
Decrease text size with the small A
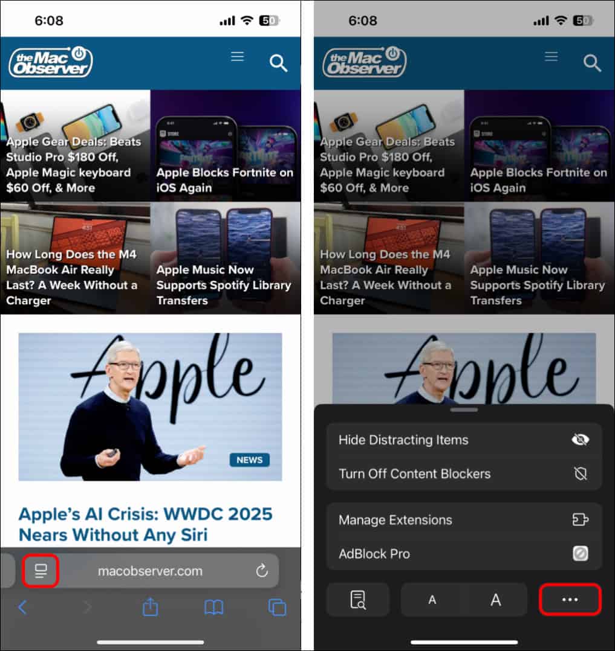point(432,600)
